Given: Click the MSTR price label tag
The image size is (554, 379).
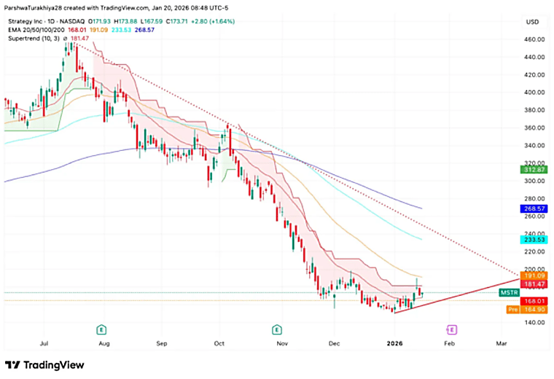Looking at the screenshot, I should coord(509,292).
